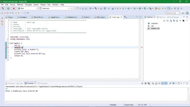190x107 pixels.
Task: Select the C/C++ perspective button
Action: [187, 13]
